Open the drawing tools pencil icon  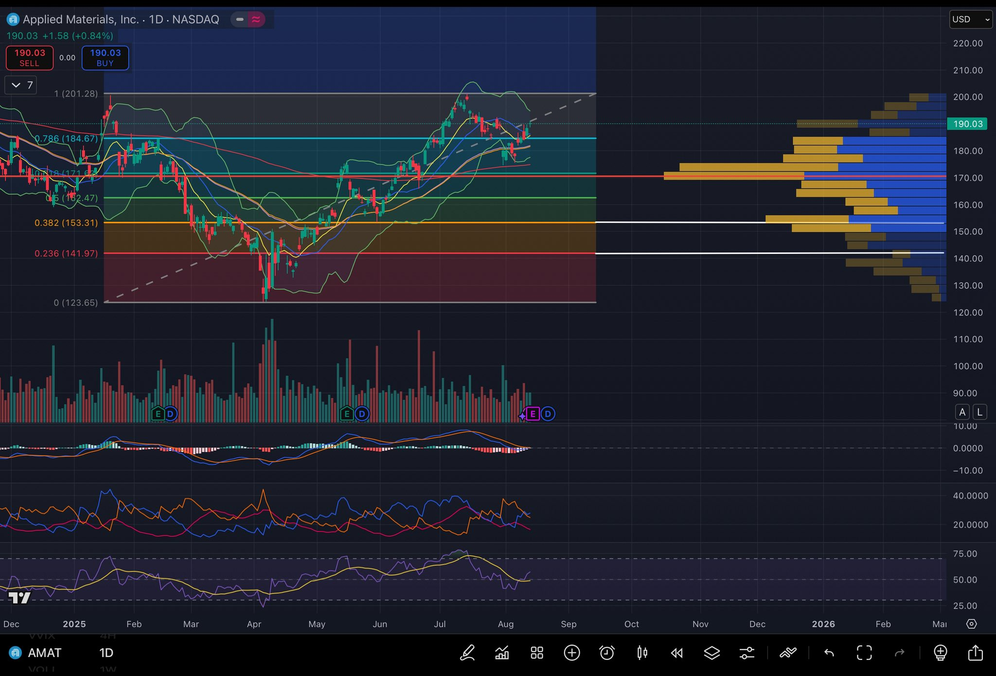click(x=467, y=653)
